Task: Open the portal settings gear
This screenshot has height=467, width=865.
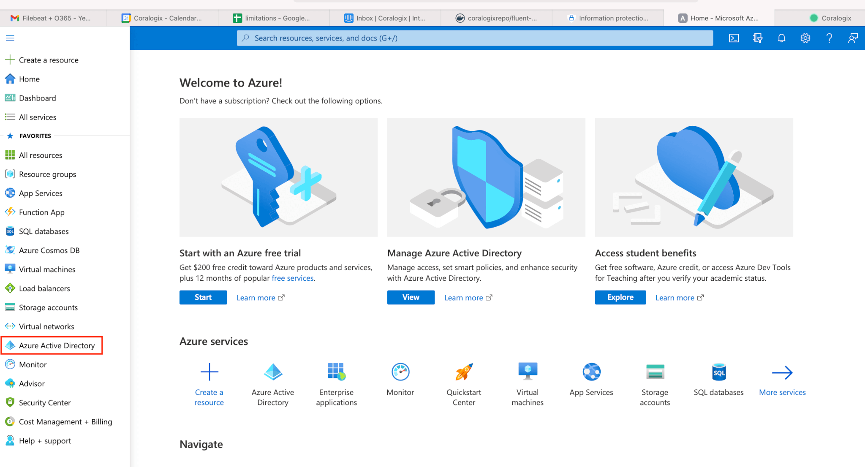Action: [805, 38]
